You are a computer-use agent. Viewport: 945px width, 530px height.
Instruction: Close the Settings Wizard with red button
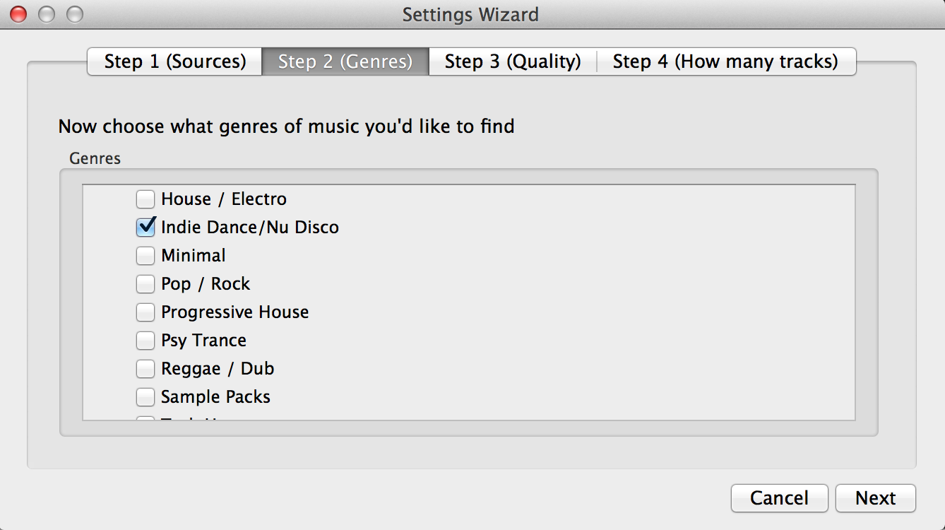18,14
